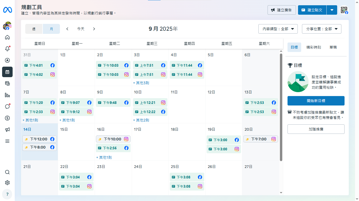Switch to the 草稿 tab
Viewport: 359px width, 201px height.
333,47
